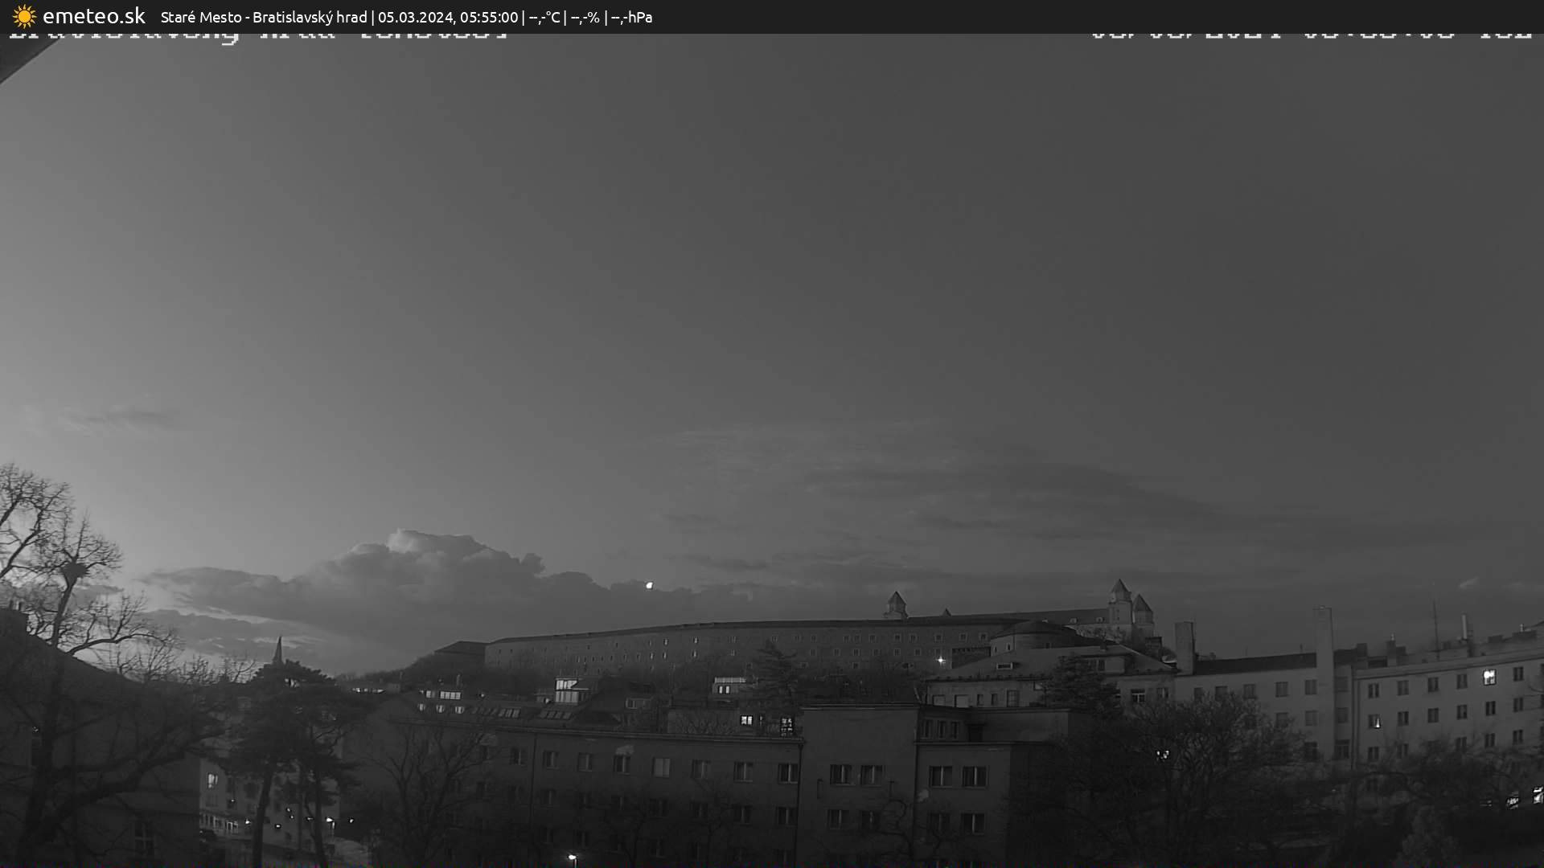Click the temperature °C readout

tap(544, 17)
